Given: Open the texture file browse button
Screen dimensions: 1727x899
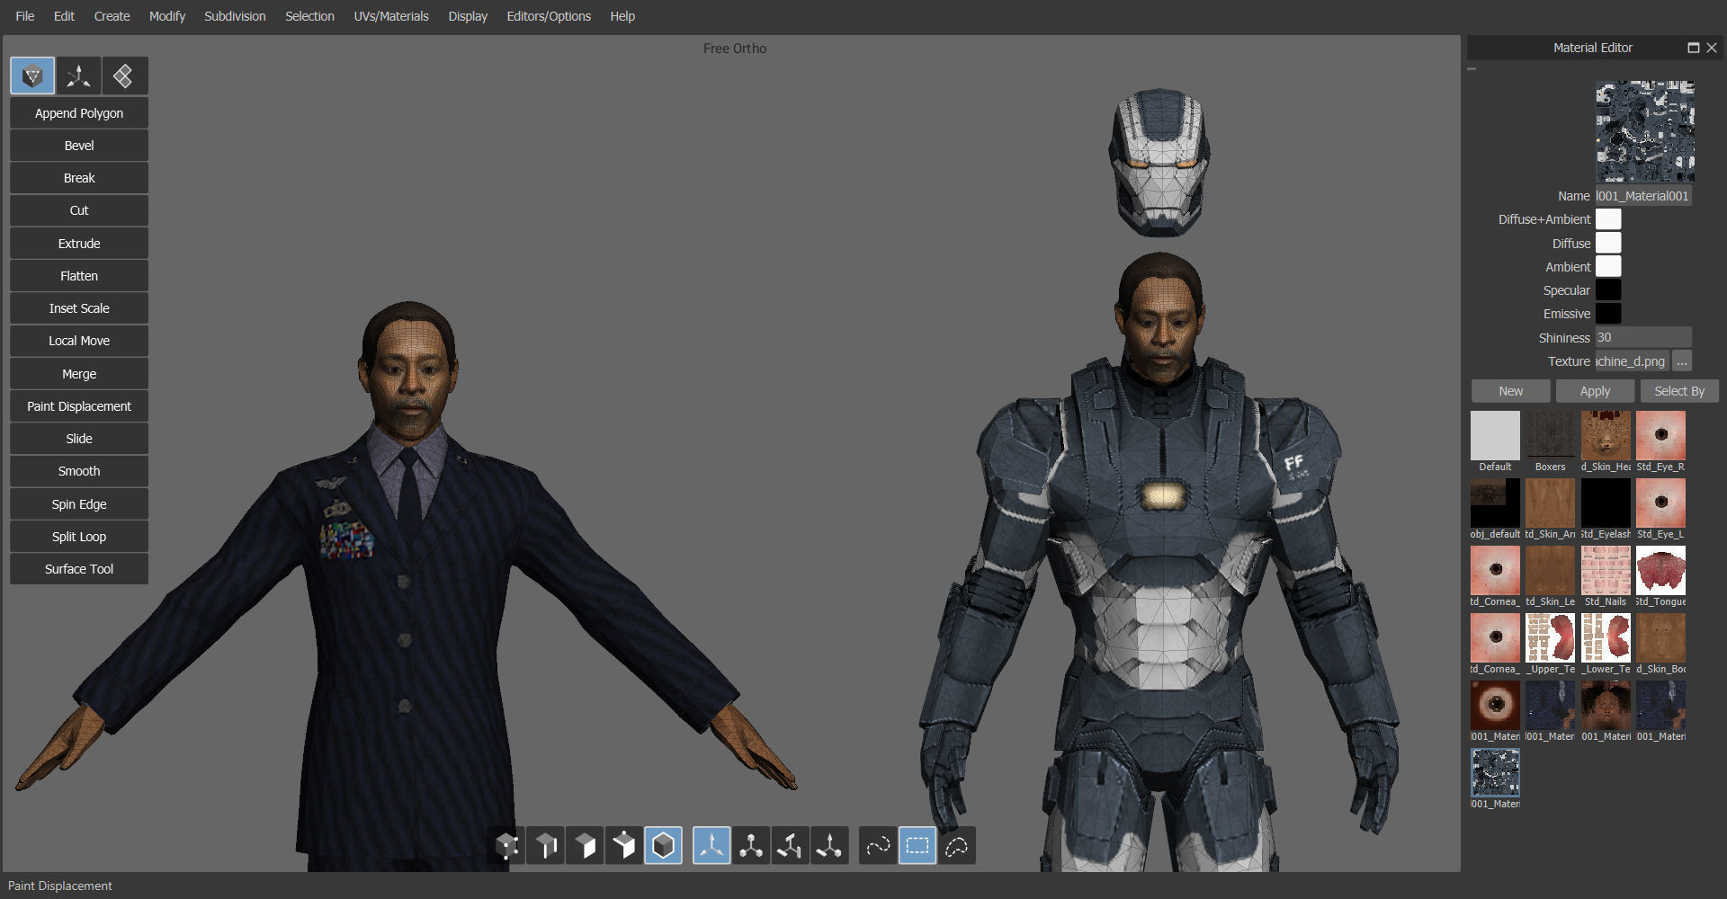Looking at the screenshot, I should tap(1682, 361).
